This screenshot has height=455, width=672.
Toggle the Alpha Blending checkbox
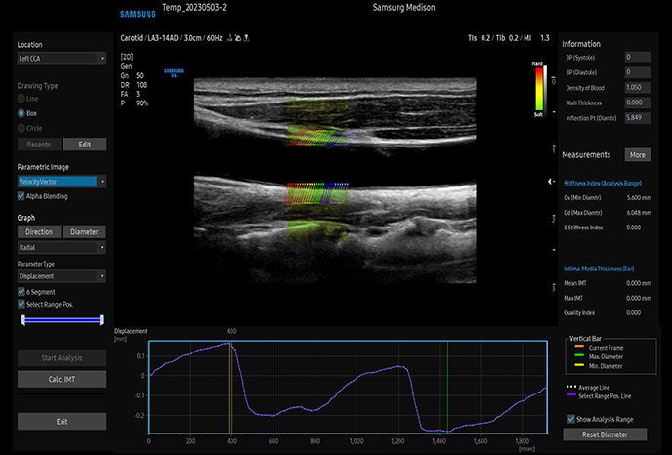22,196
